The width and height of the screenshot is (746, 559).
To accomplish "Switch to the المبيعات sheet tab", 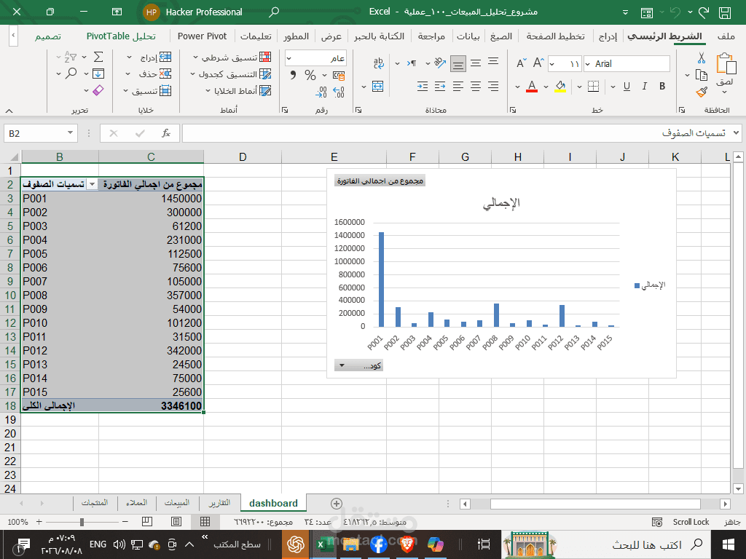I will tap(177, 502).
